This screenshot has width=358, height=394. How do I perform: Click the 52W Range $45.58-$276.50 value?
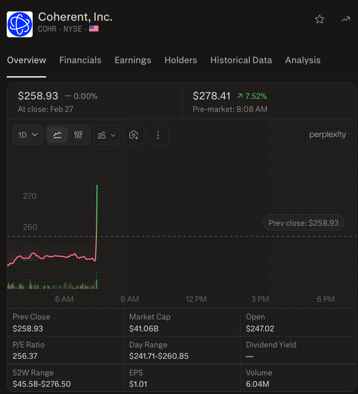42,384
